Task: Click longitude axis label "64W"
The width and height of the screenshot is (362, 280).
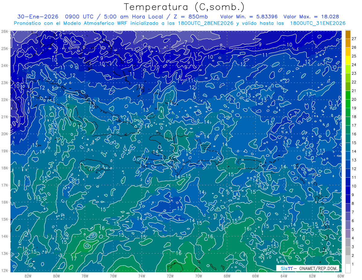Action: coord(284,276)
